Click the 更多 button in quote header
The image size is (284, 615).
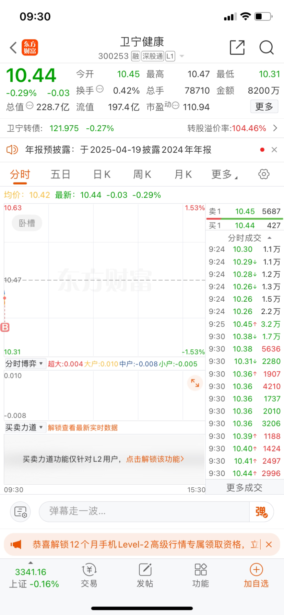tap(264, 107)
